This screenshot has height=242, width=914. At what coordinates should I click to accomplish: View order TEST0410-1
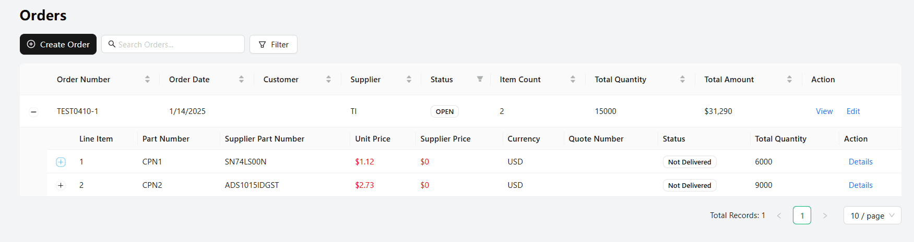coord(824,111)
